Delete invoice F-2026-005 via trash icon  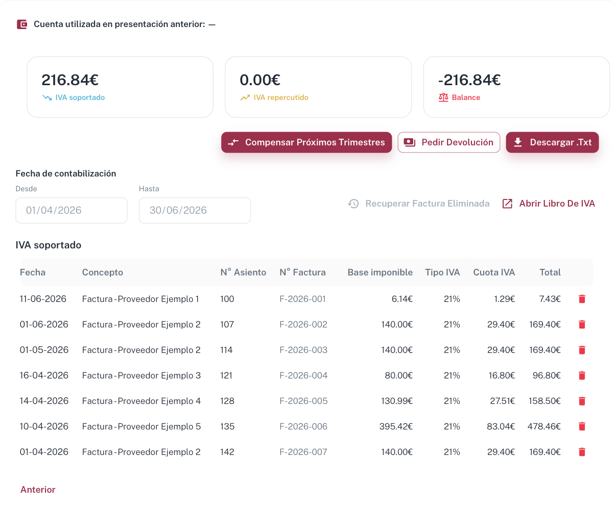click(x=582, y=401)
